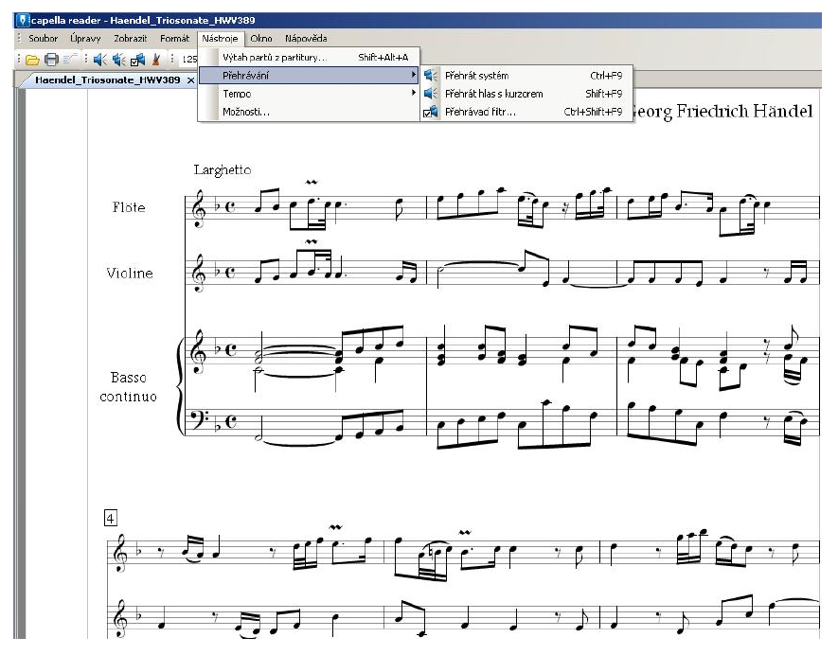Image resolution: width=838 pixels, height=655 pixels.
Task: Open the Zobrazit menu
Action: (130, 39)
